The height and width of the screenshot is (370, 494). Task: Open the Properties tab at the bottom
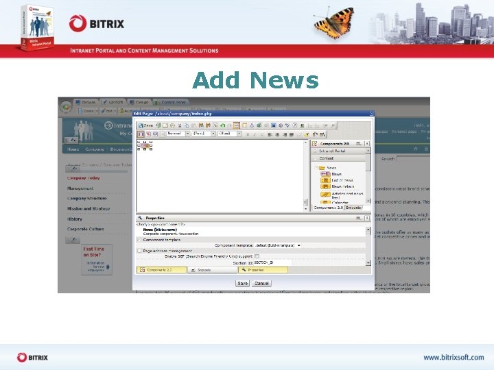[x=263, y=270]
